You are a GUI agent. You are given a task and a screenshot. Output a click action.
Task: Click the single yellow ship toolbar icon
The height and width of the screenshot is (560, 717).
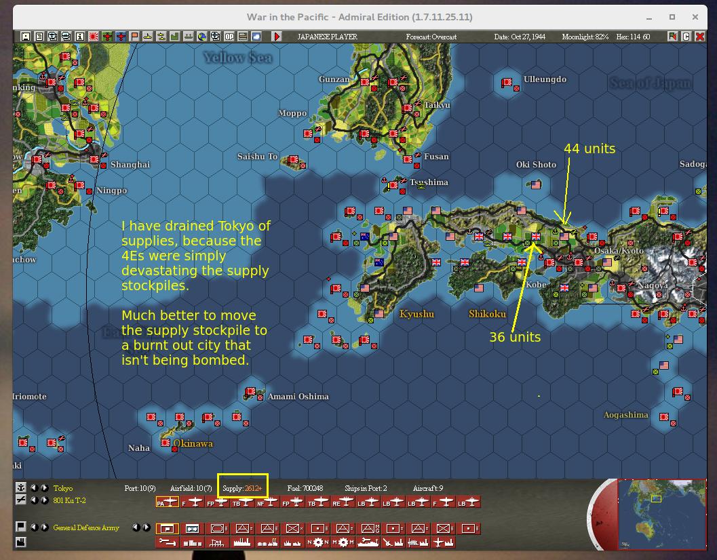click(x=148, y=36)
